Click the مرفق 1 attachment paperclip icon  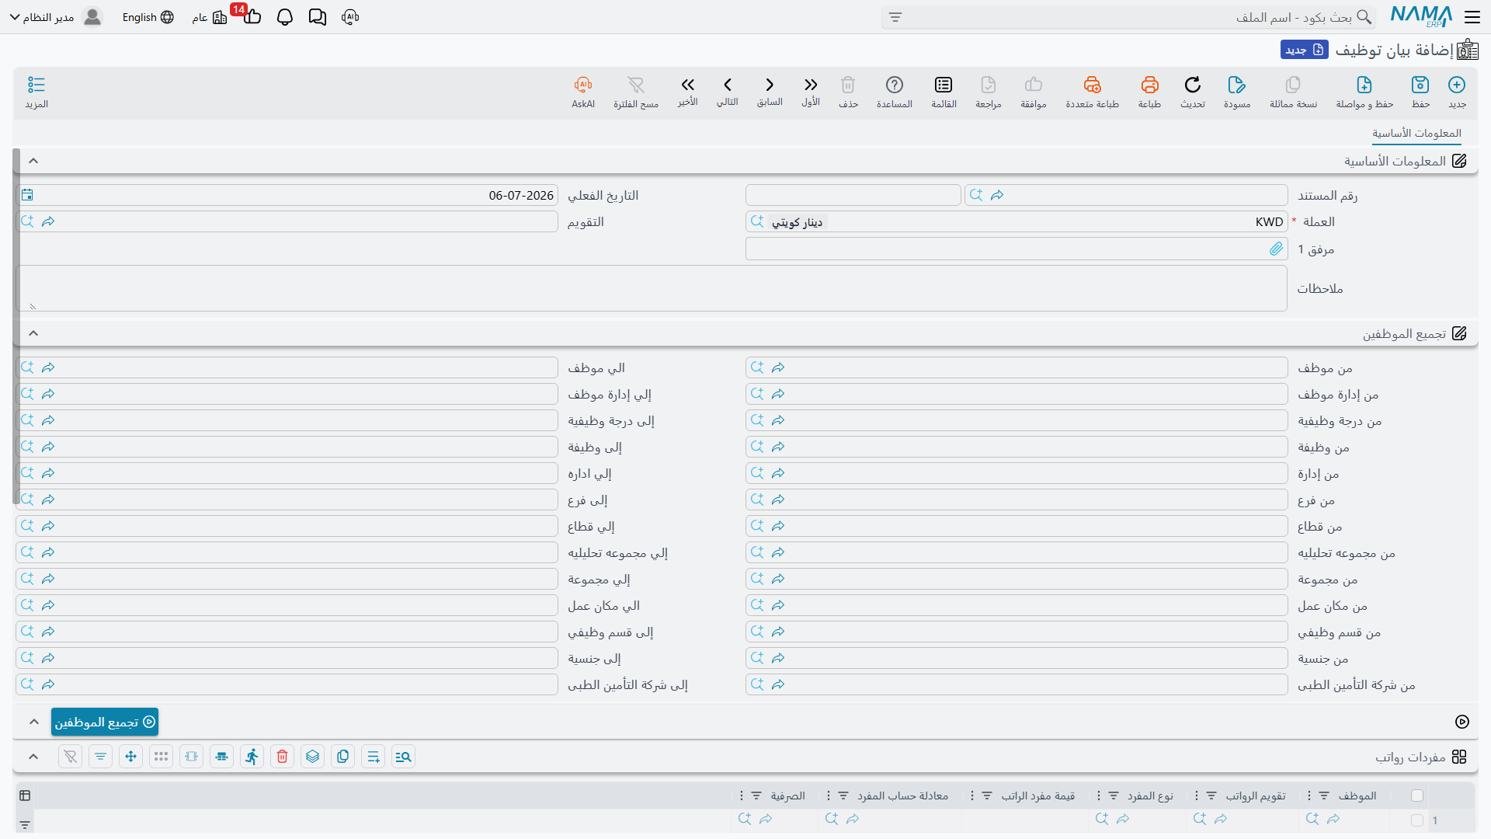tap(1276, 249)
